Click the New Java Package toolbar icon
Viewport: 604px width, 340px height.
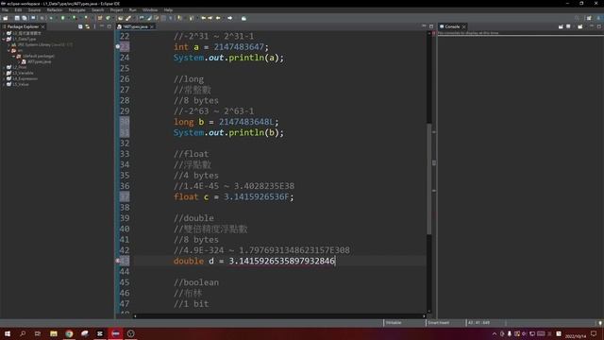[x=100, y=18]
